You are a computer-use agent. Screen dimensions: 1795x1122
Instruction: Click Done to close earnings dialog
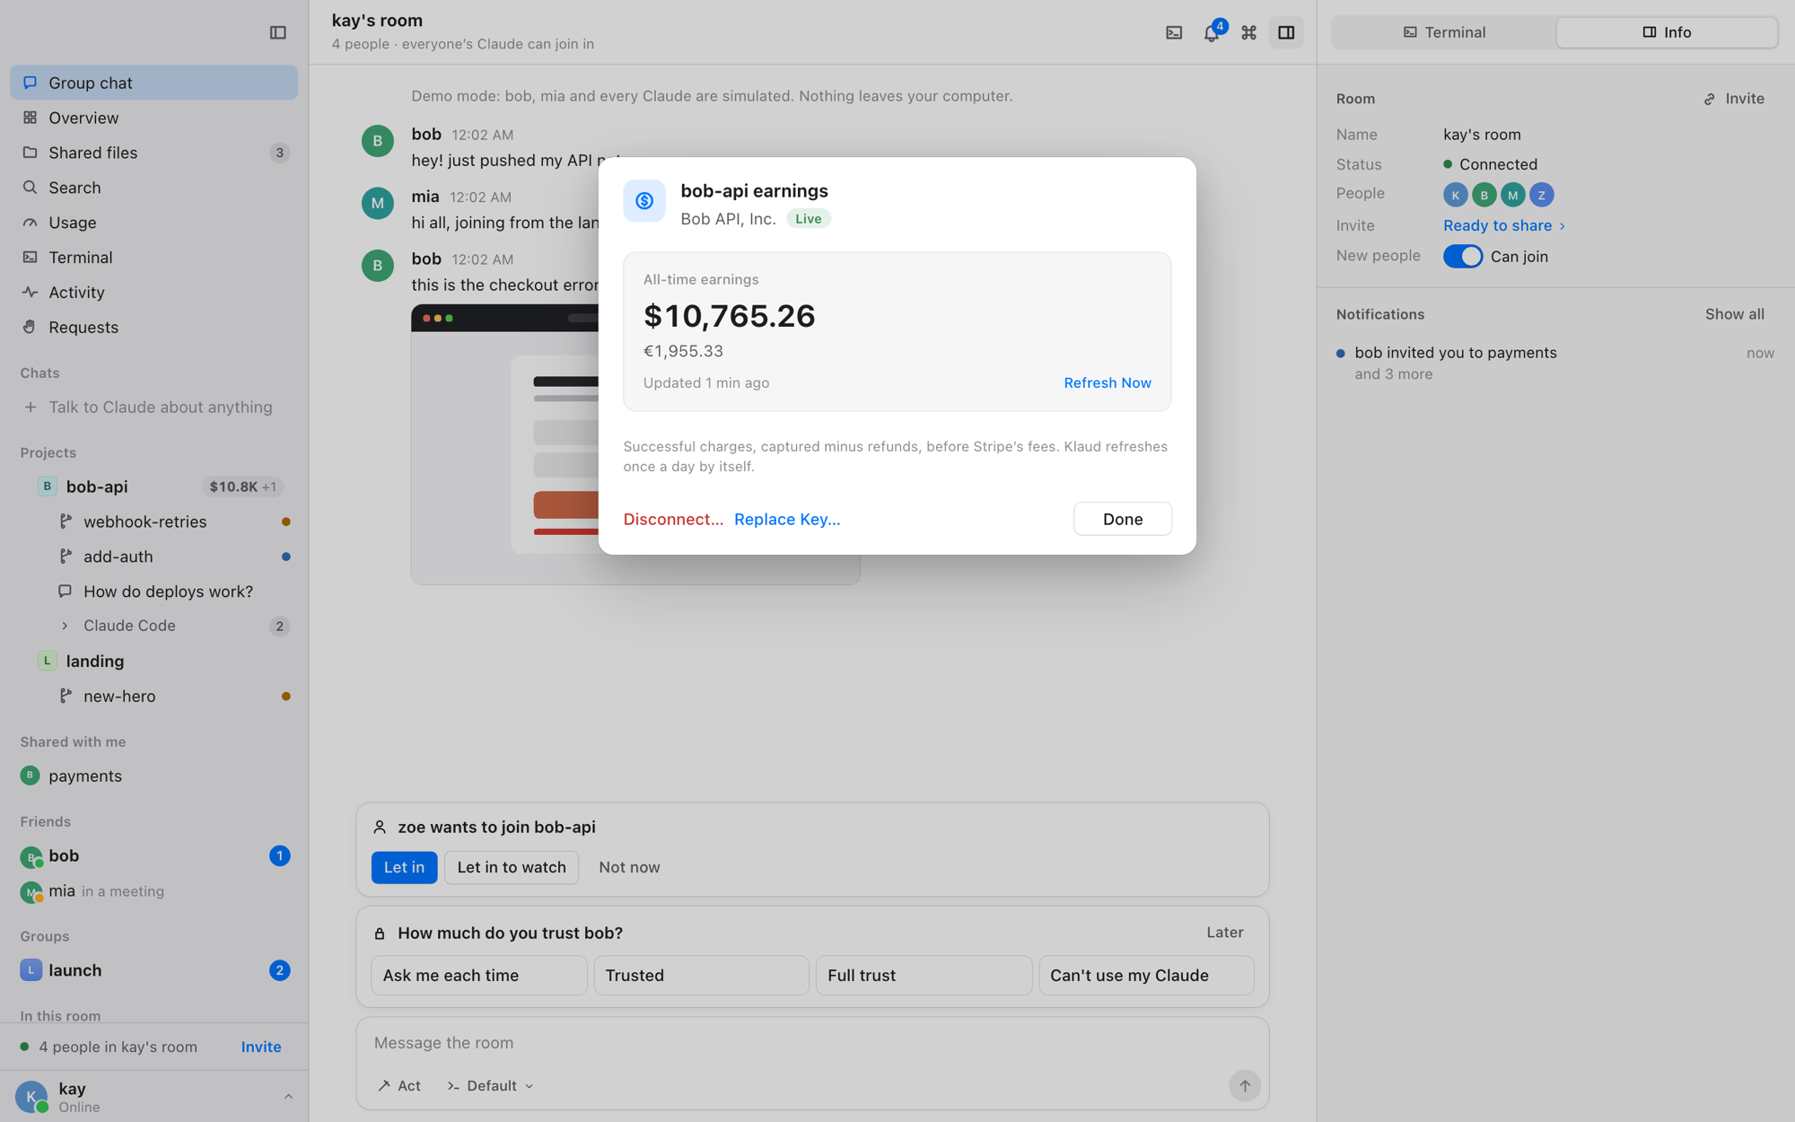point(1123,519)
